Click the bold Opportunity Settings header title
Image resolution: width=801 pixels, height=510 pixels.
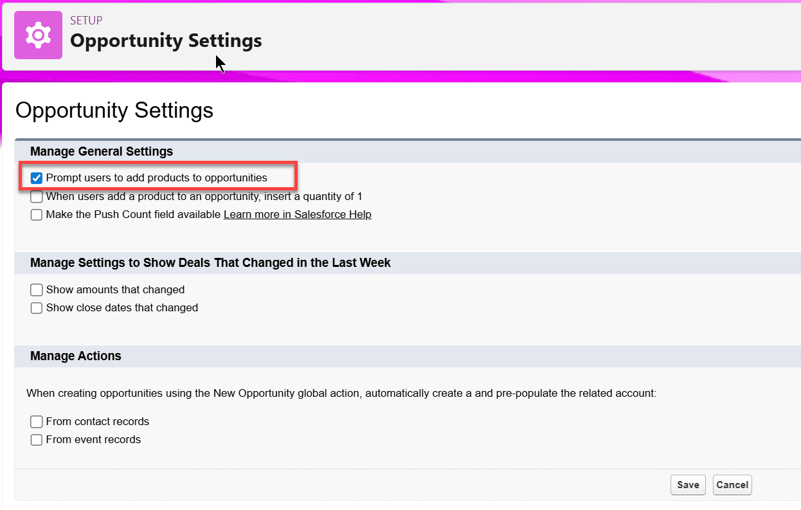166,41
